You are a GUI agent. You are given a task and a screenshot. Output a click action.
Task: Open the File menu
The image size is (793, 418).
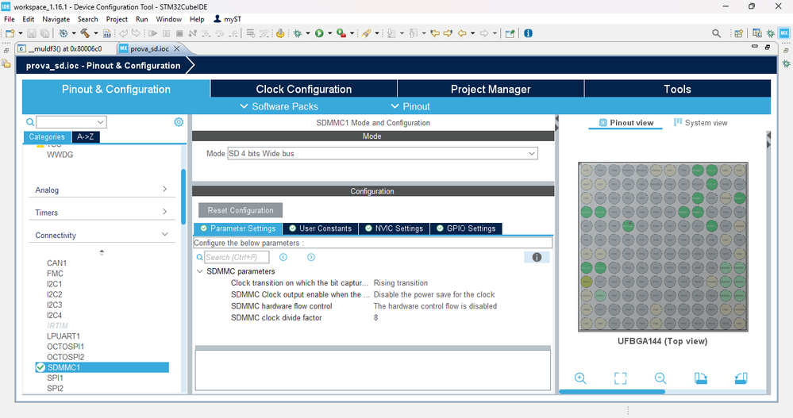9,19
